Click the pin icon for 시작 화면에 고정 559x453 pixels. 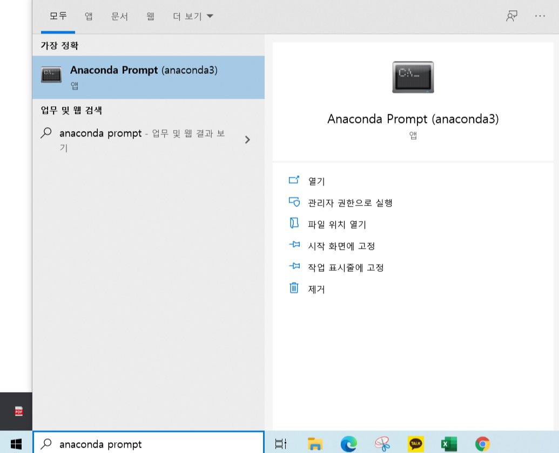click(294, 244)
